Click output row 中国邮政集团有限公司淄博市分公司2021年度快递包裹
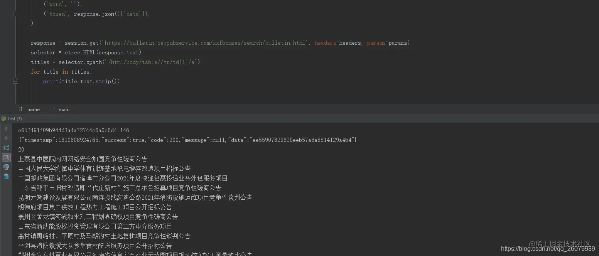This screenshot has width=599, height=256. click(123, 178)
